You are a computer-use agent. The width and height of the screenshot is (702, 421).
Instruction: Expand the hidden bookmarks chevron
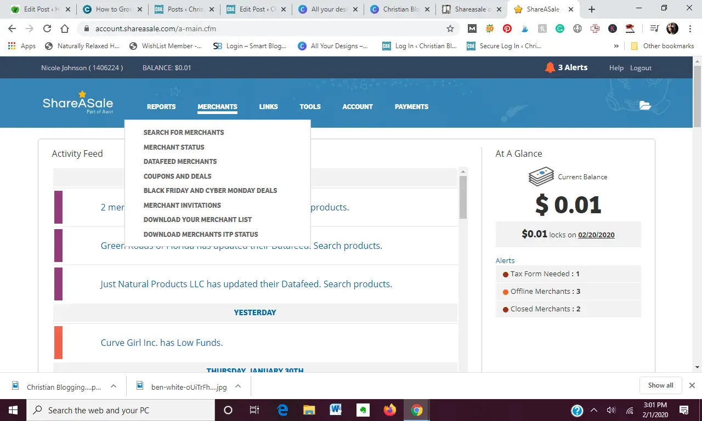coord(616,46)
